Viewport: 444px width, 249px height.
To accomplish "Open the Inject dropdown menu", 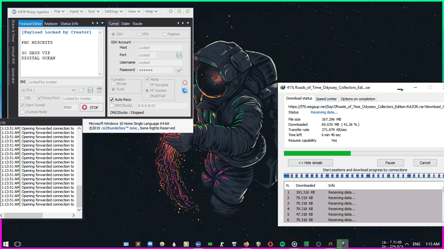I will 76,11.
